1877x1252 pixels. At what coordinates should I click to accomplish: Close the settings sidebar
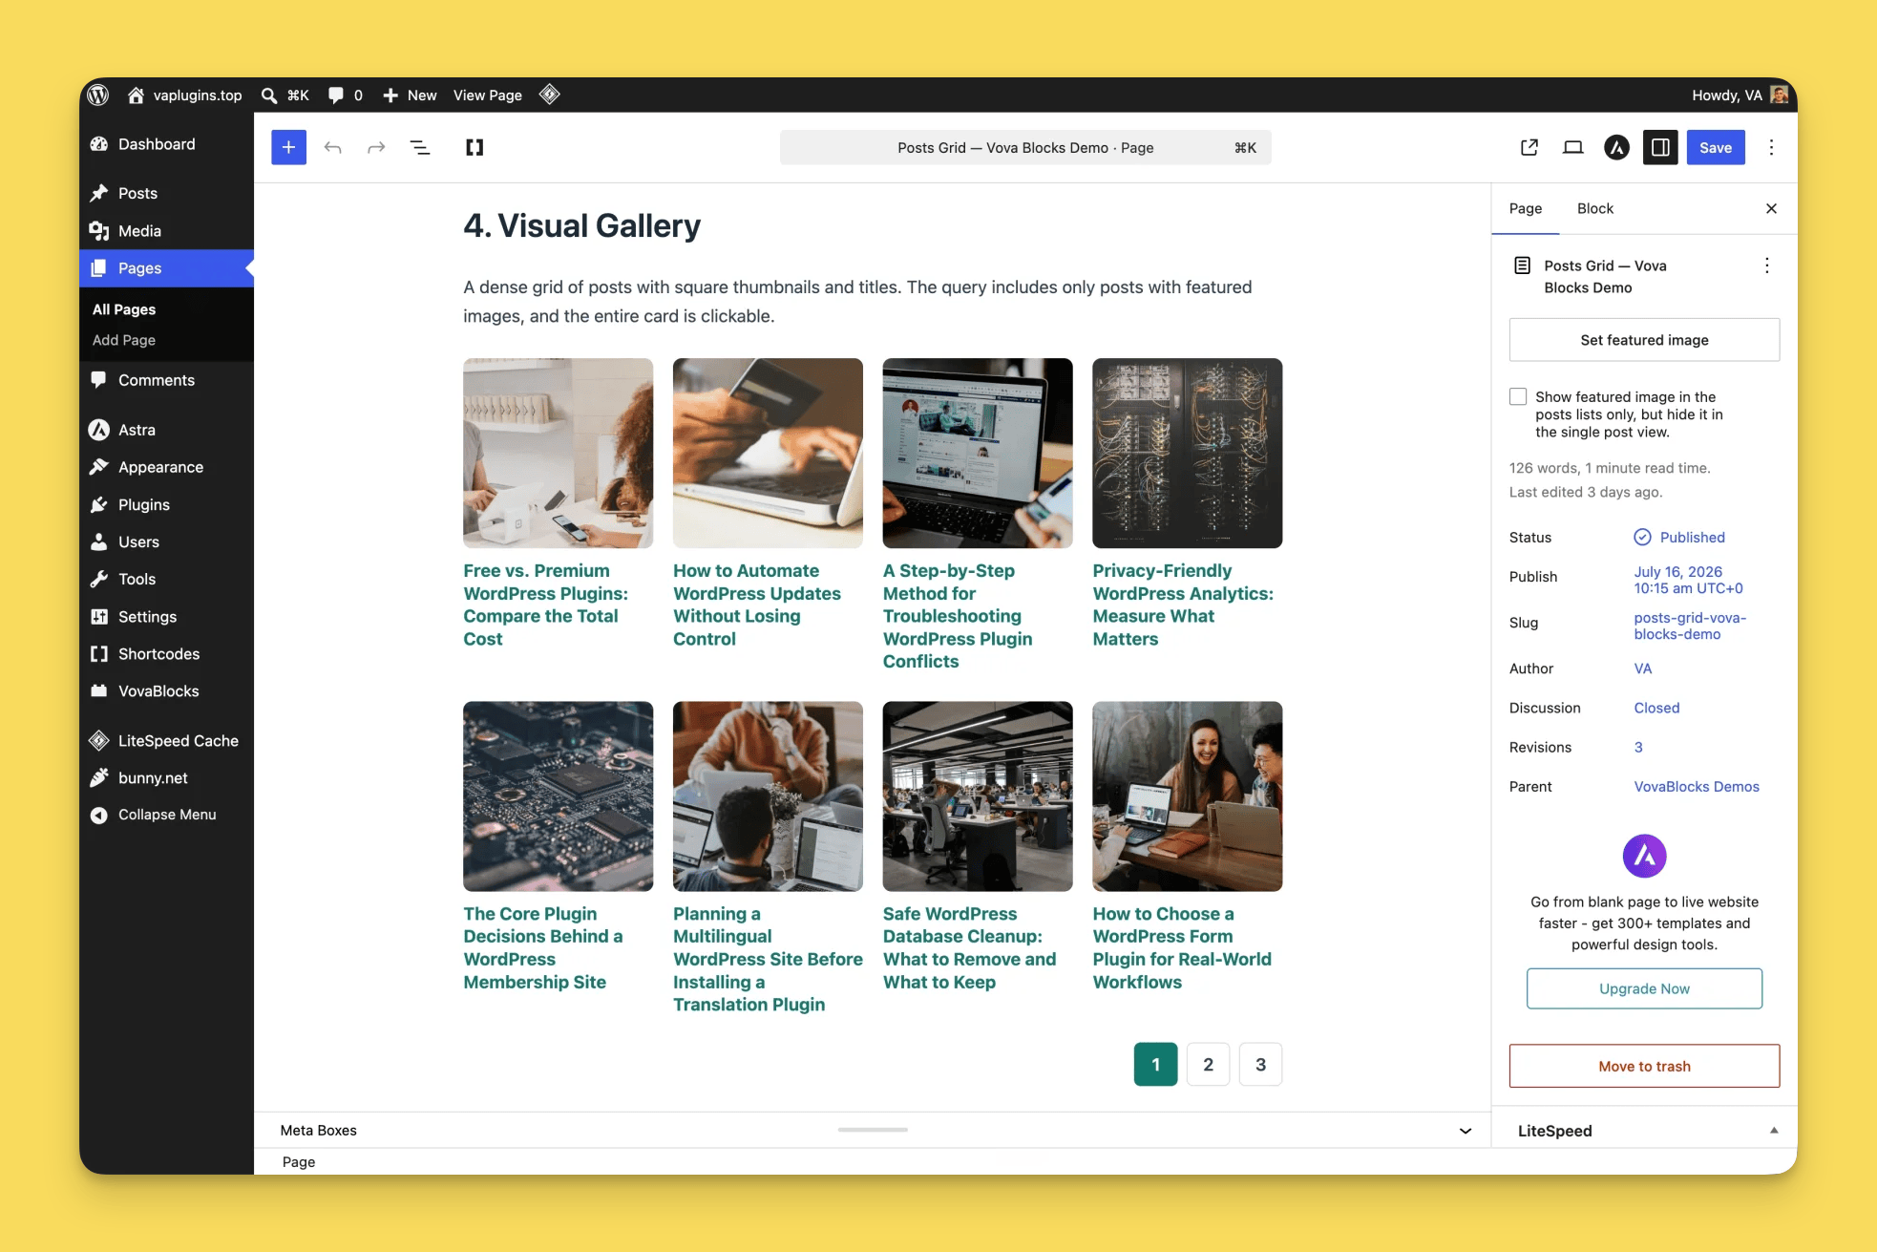pos(1771,208)
